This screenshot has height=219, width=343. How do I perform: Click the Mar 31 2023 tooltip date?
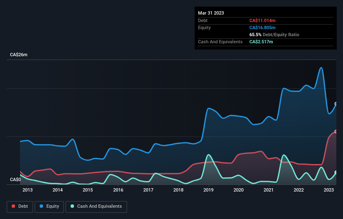(211, 13)
